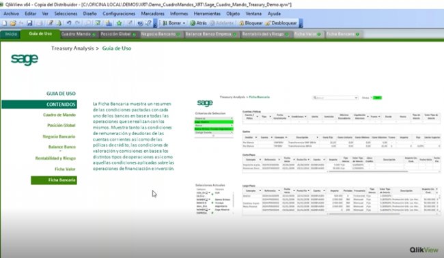
Task: Open the Search magnifier icon in the toolbar
Action: click(x=88, y=23)
